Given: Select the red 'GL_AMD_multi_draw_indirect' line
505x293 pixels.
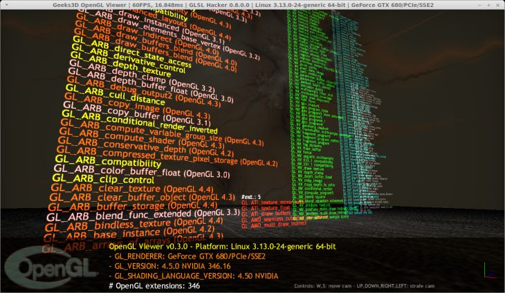Looking at the screenshot, I should 273,225.
